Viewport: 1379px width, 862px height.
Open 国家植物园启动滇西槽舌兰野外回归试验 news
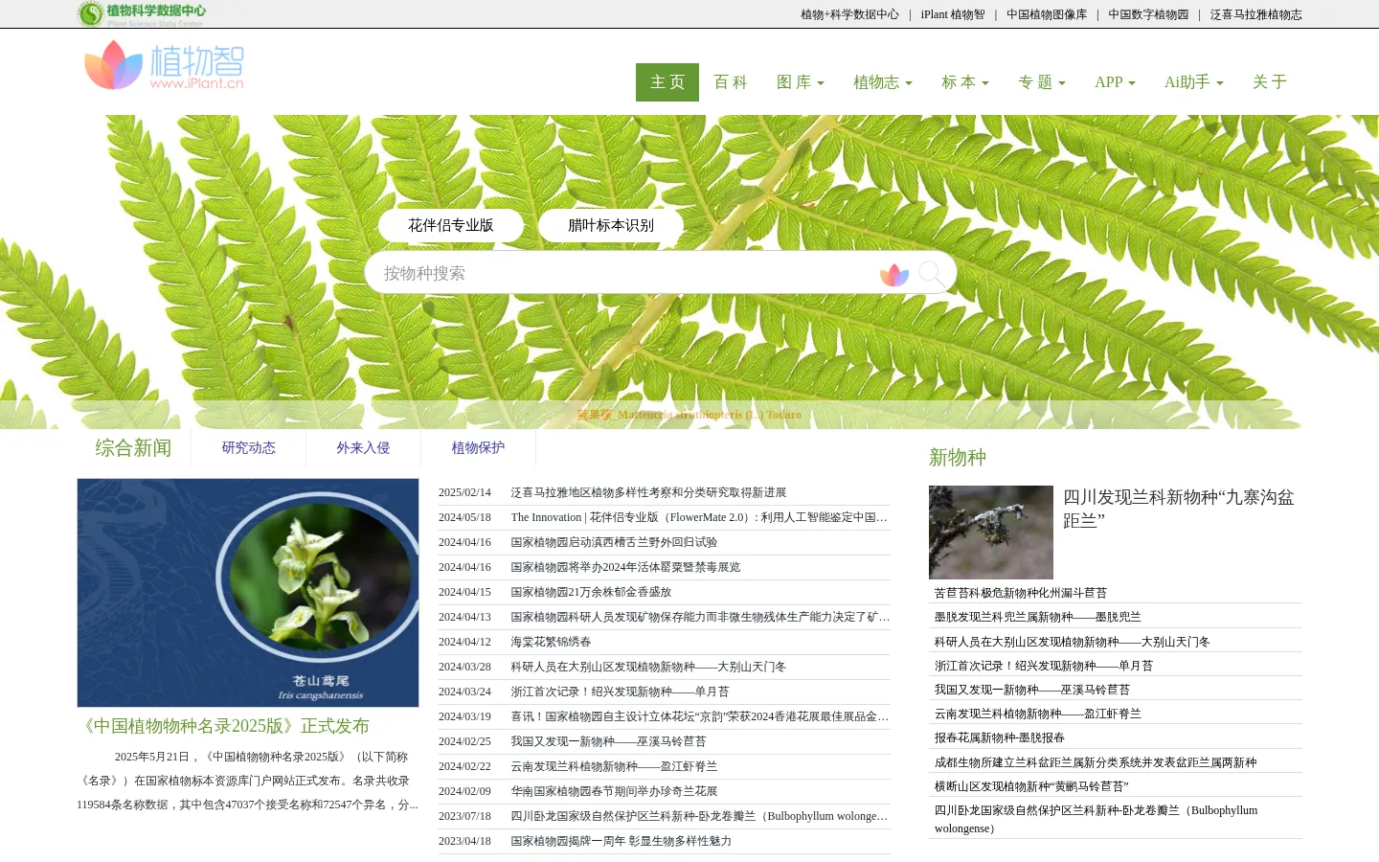click(x=614, y=542)
